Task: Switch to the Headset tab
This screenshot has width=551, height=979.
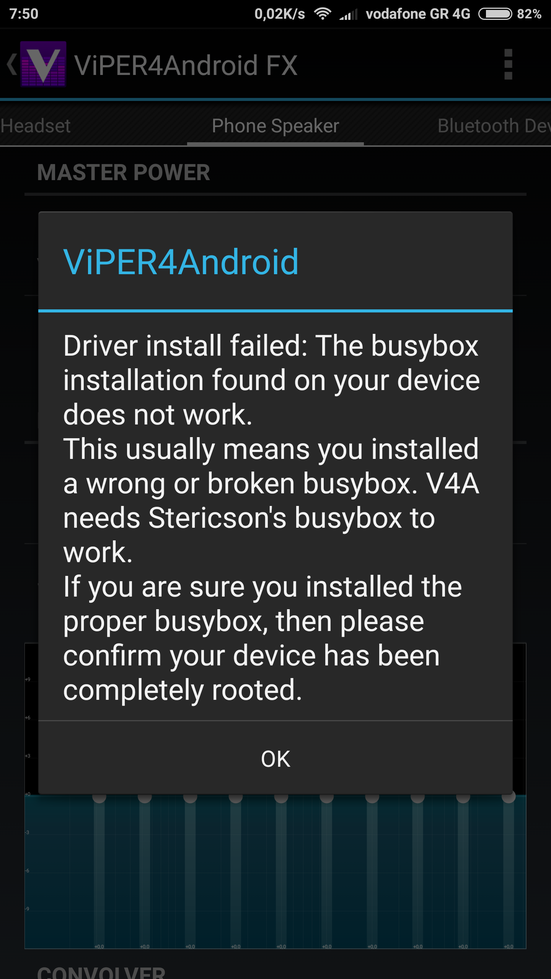Action: [35, 126]
